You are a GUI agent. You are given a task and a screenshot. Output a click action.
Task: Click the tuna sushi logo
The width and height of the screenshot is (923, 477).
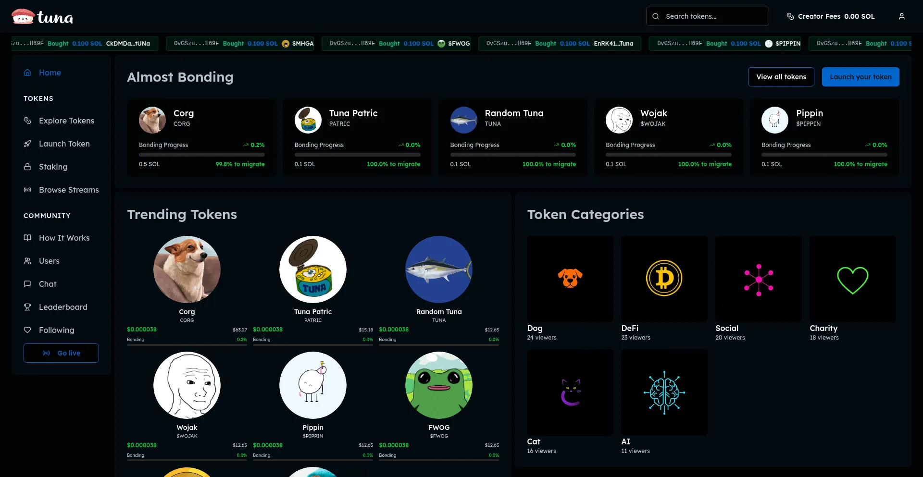click(42, 17)
